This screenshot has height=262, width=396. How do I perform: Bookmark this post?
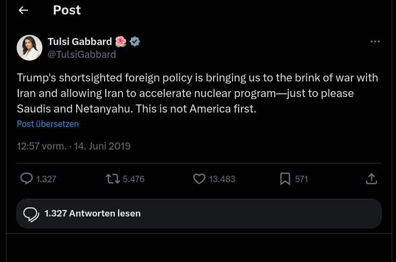pos(285,179)
